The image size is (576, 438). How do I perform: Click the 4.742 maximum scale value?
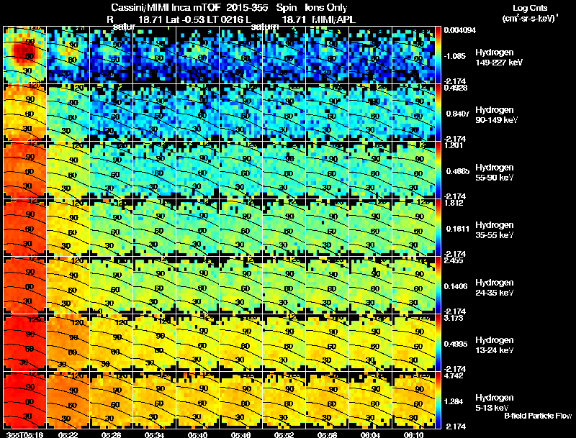point(454,375)
